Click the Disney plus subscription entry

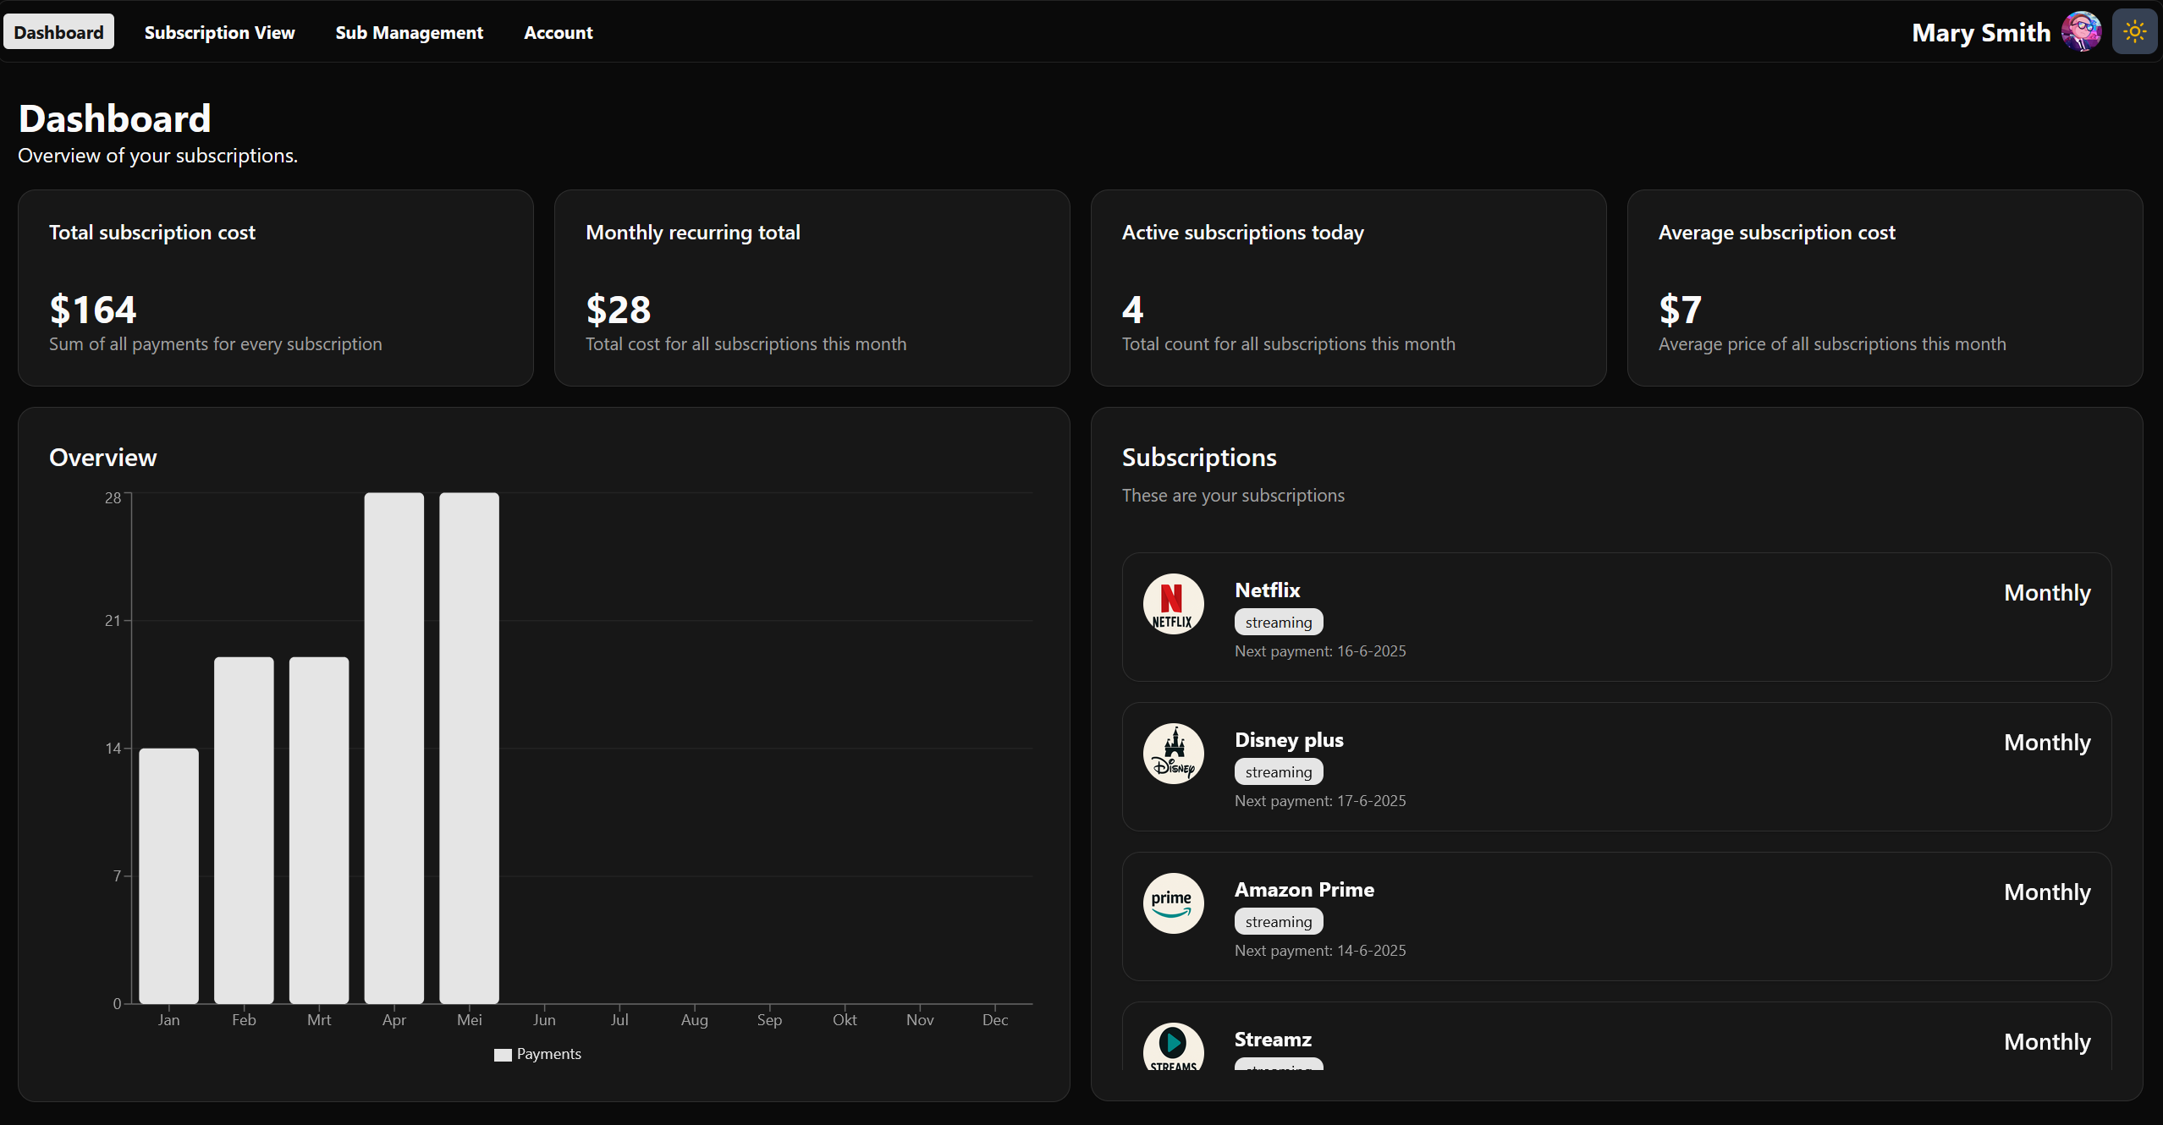(1615, 766)
